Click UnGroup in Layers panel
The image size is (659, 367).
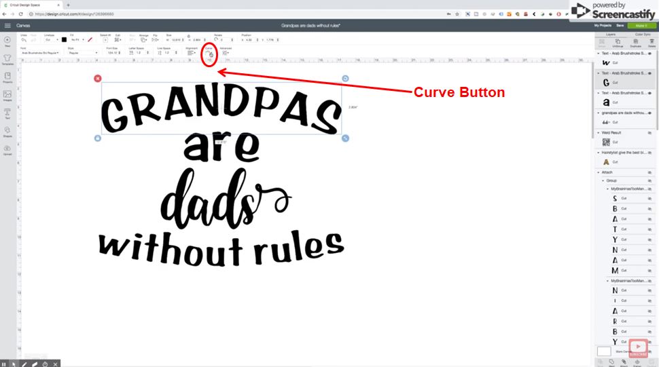(x=618, y=43)
